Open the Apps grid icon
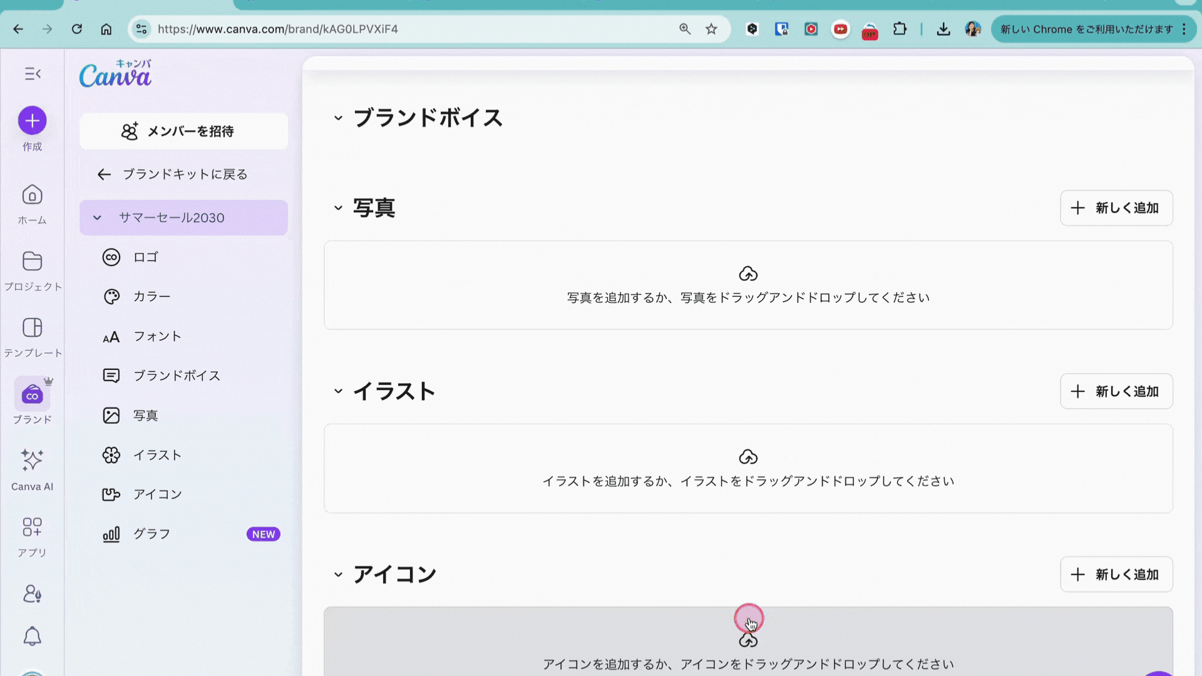Viewport: 1202px width, 676px height. click(x=32, y=527)
